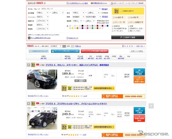The height and width of the screenshot is (139, 172).
Task: View 車両状態評価書 for the 249.9万円 Prius
Action: pos(104,127)
